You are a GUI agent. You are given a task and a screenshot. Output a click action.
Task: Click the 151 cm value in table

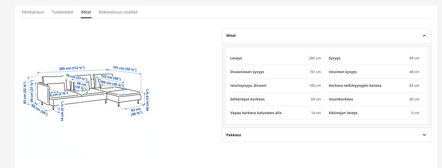point(315,72)
